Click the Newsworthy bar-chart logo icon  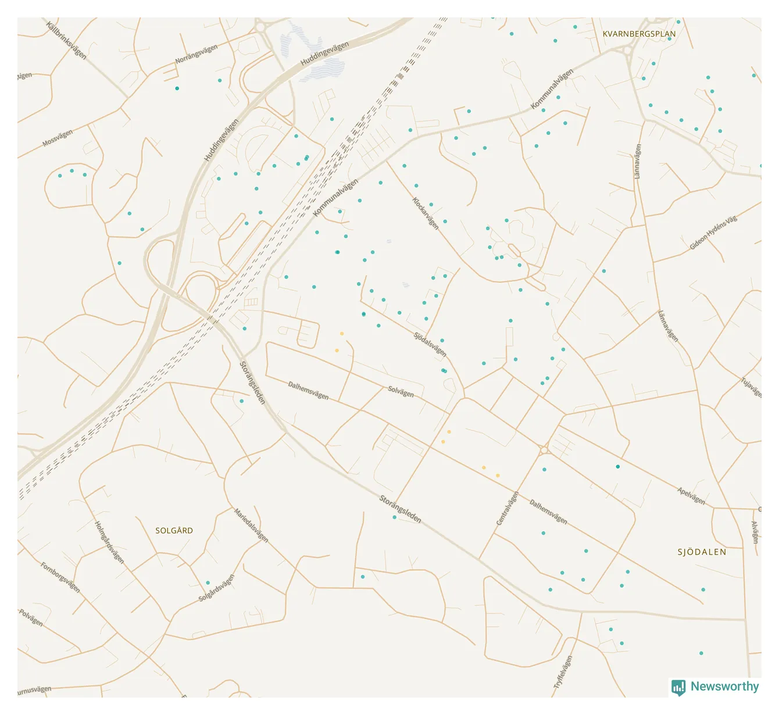pyautogui.click(x=678, y=688)
